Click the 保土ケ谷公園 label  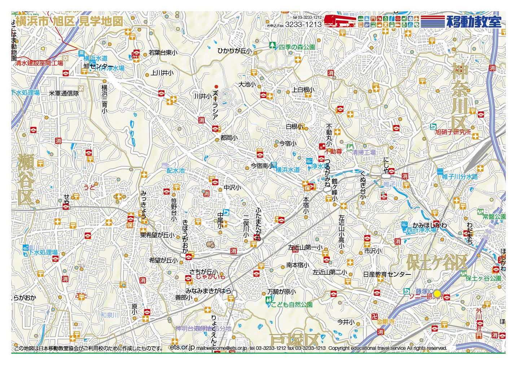483,278
